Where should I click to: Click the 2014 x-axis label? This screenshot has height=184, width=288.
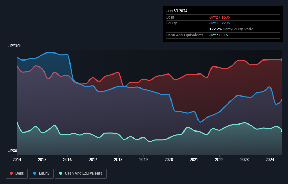[x=17, y=160]
